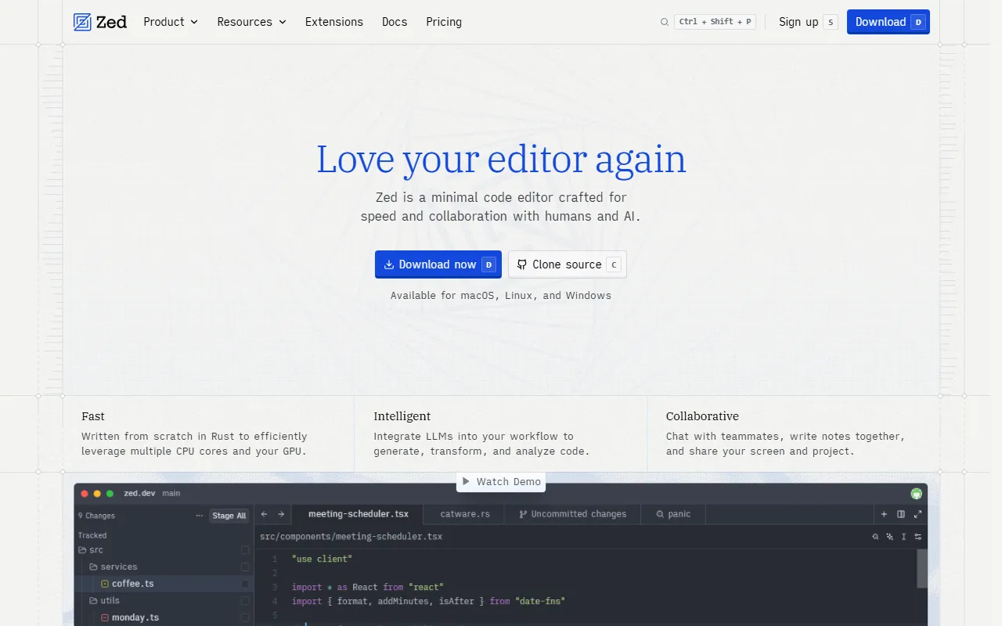
Task: Open the three-dot menu beside Stage All
Action: 200,516
